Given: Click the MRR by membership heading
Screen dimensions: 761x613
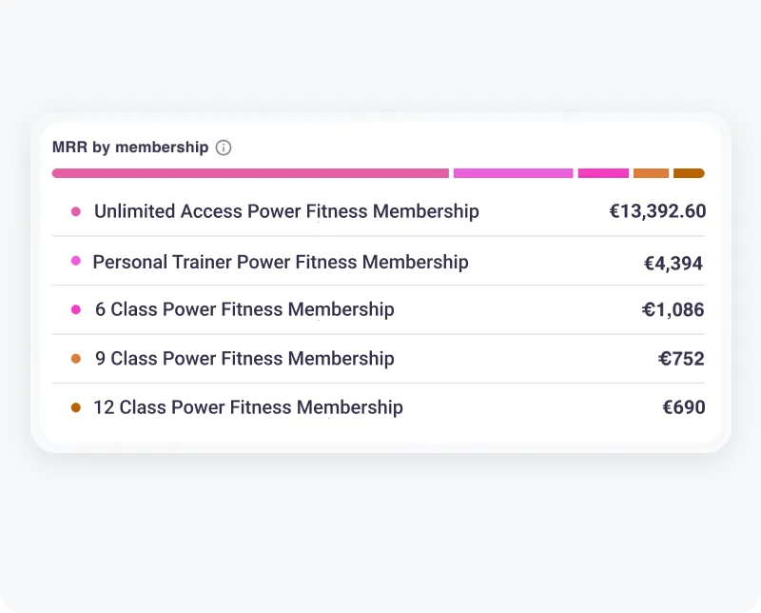Looking at the screenshot, I should click(130, 148).
